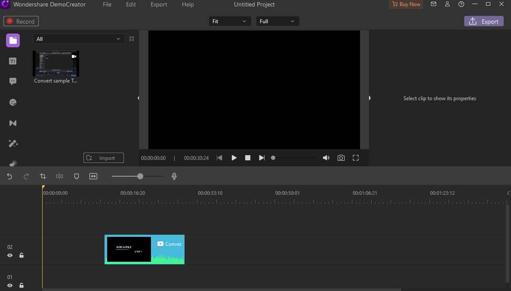The width and height of the screenshot is (511, 291).
Task: Select the Crop tool in the timeline toolbar
Action: click(x=43, y=176)
